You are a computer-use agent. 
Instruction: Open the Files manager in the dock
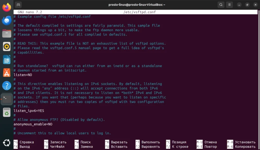7,33
